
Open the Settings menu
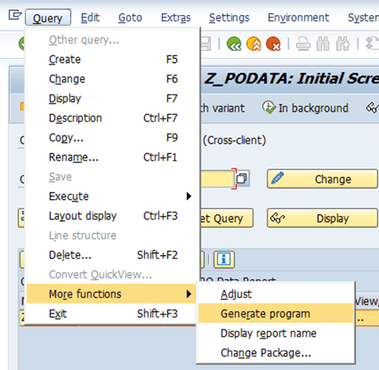[229, 18]
